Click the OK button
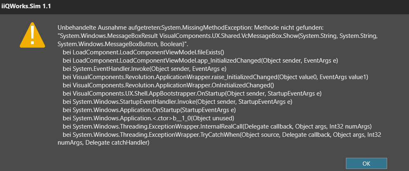 [366, 164]
